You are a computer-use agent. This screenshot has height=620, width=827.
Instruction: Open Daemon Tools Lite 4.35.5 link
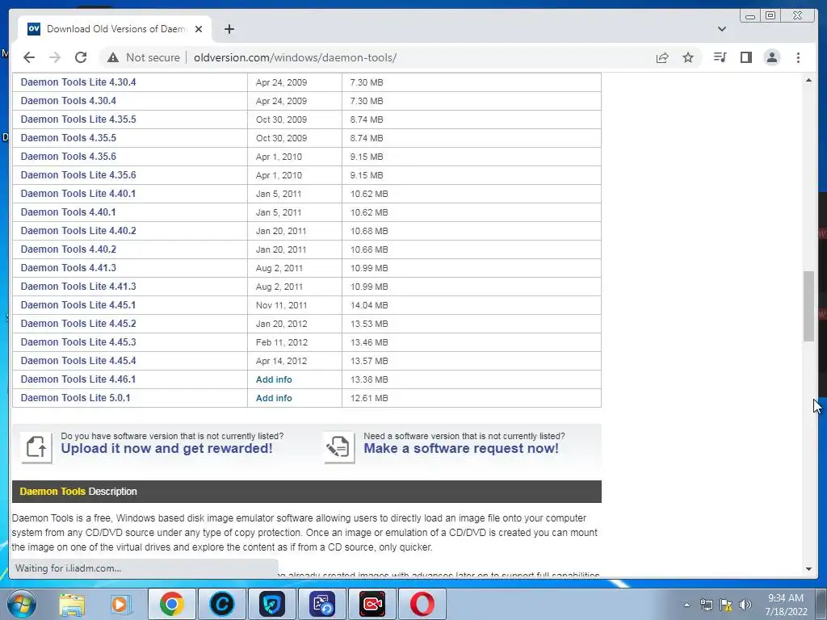pos(78,119)
